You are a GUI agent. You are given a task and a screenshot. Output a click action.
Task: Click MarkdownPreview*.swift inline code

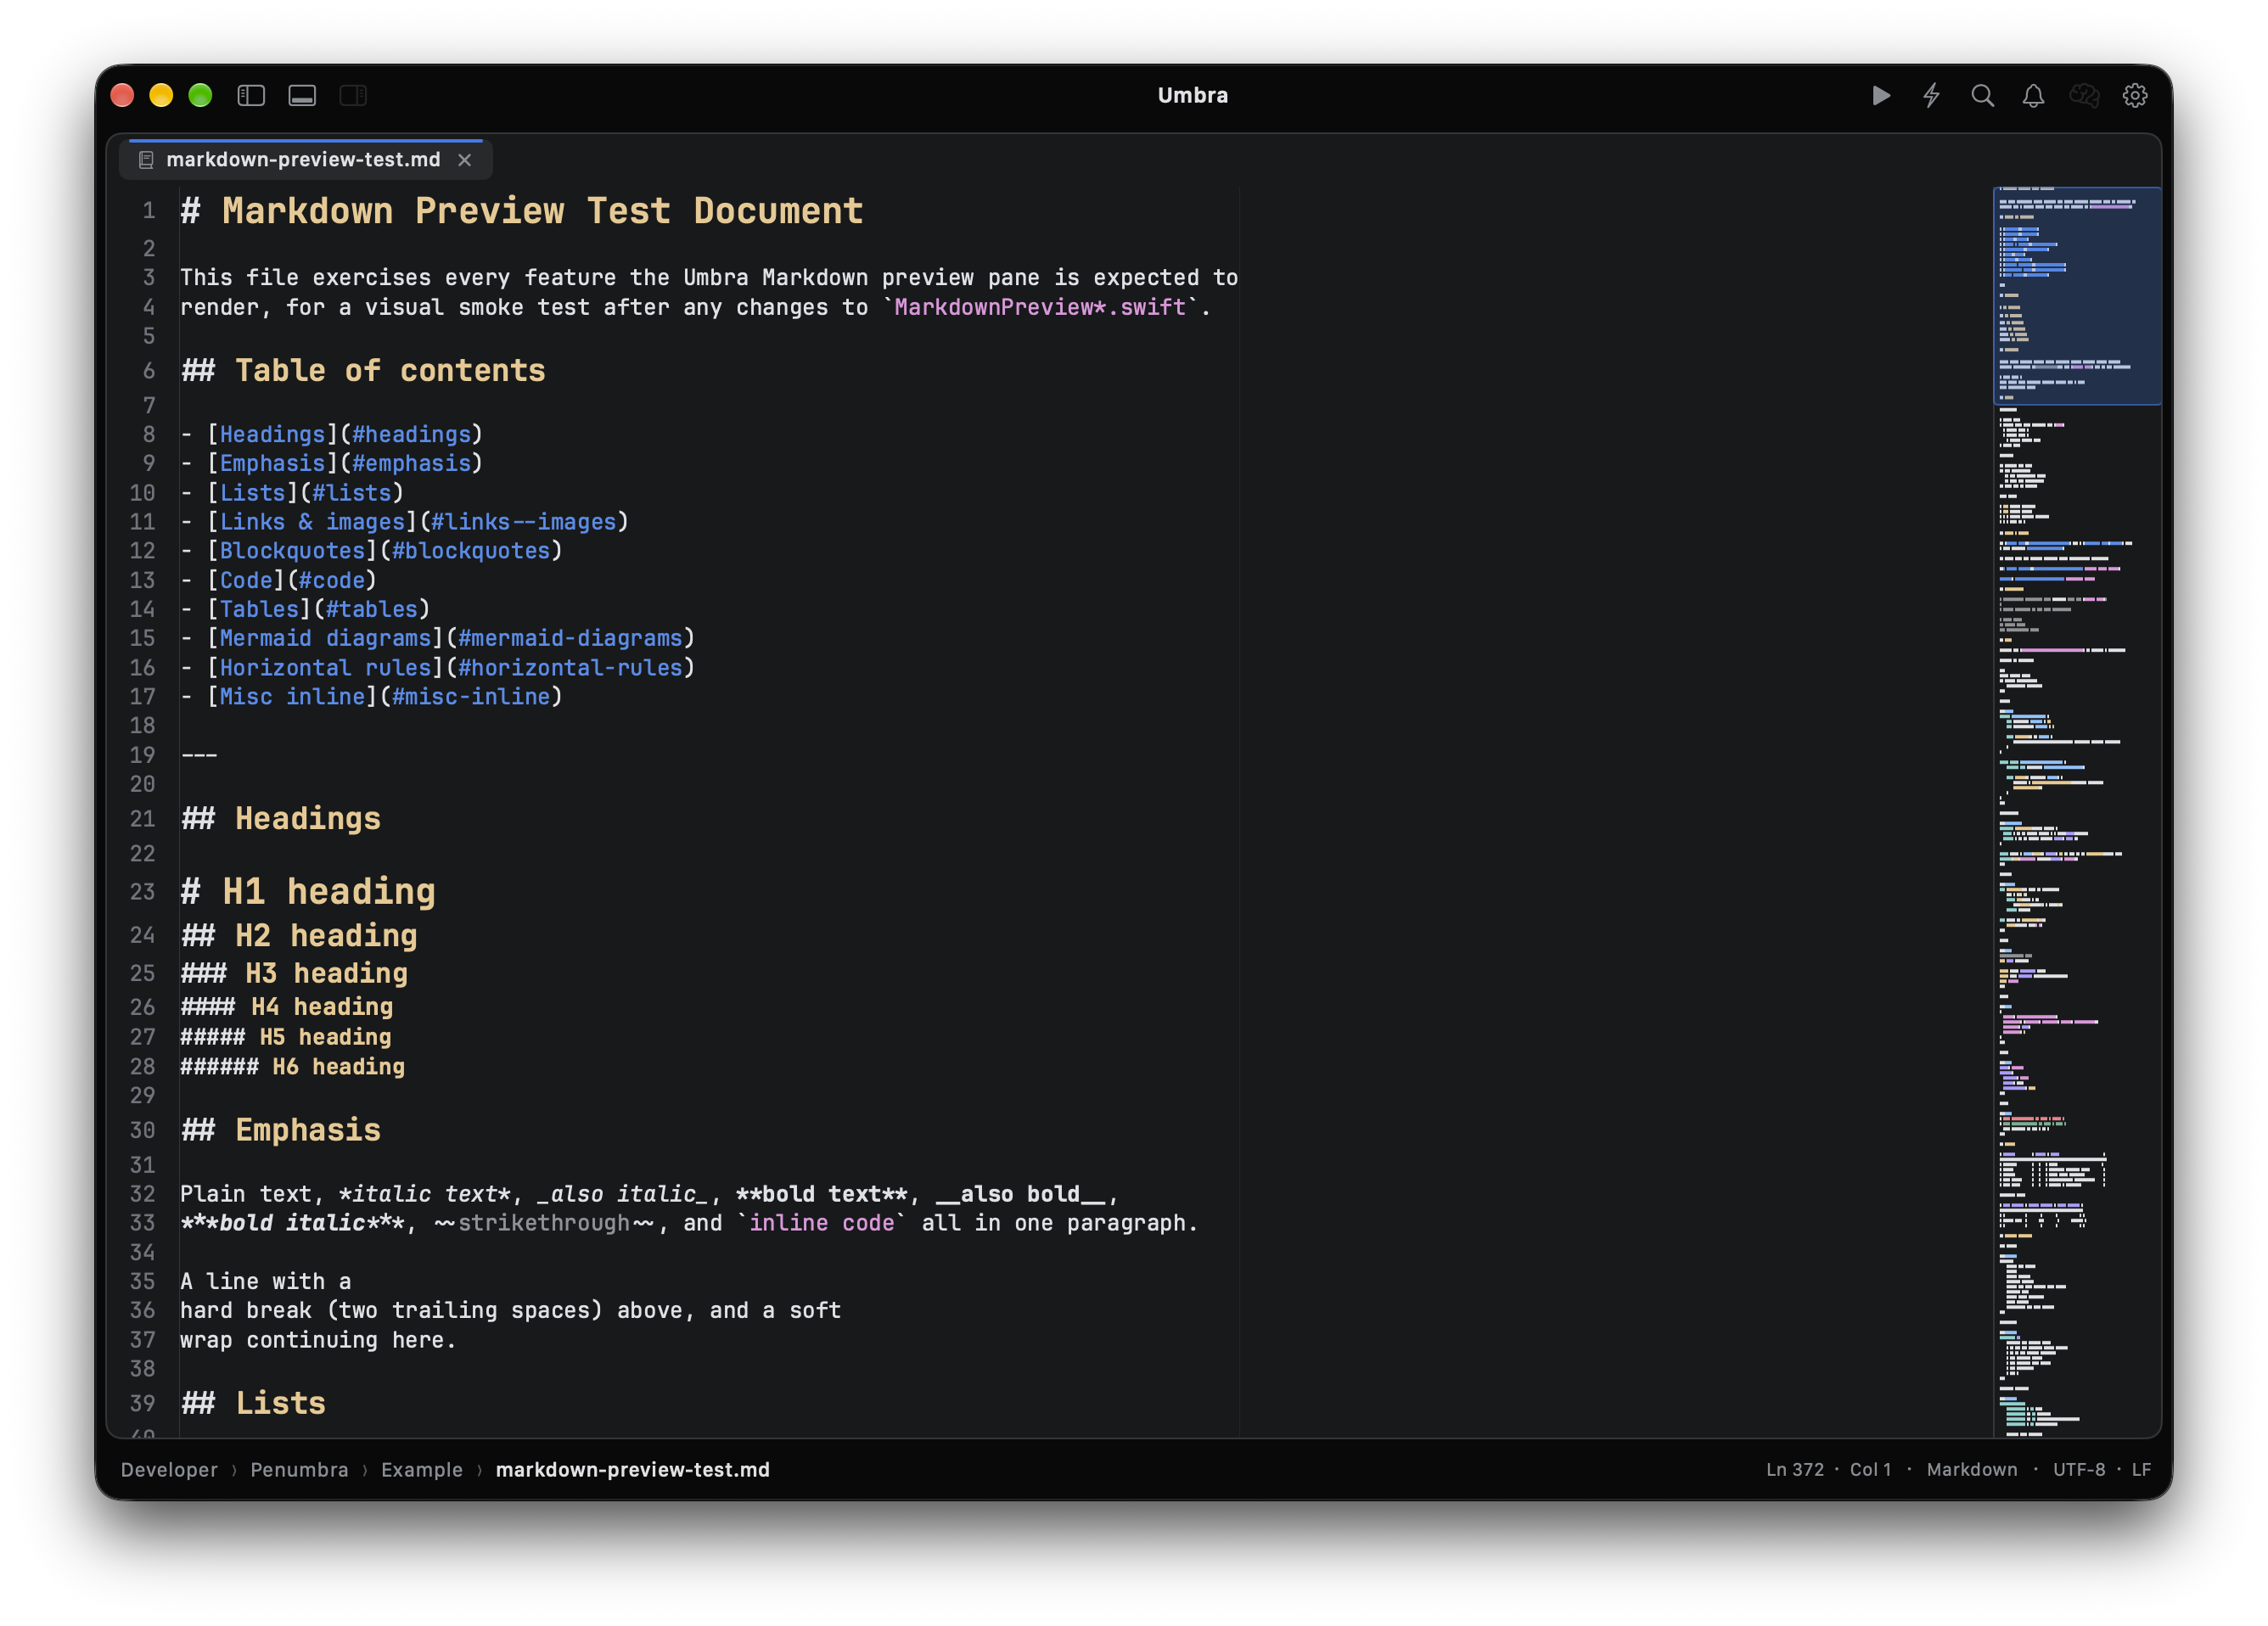click(1040, 307)
